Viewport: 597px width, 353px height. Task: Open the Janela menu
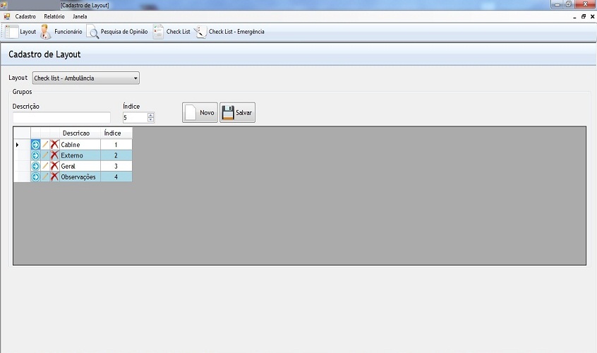pyautogui.click(x=80, y=16)
